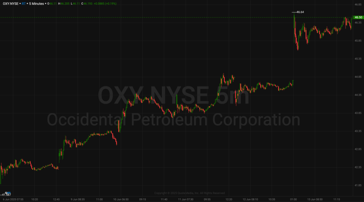The width and height of the screenshot is (364, 202).
Task: Click the 45.85 price axis label
Action: 358,41
